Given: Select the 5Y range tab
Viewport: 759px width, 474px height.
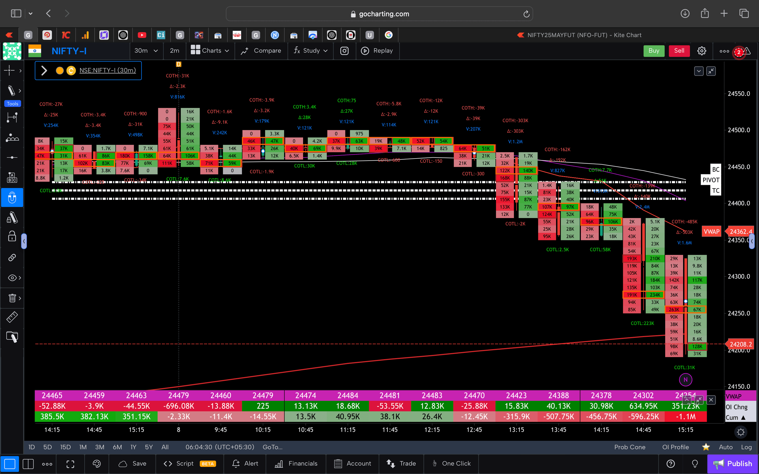Looking at the screenshot, I should click(148, 447).
